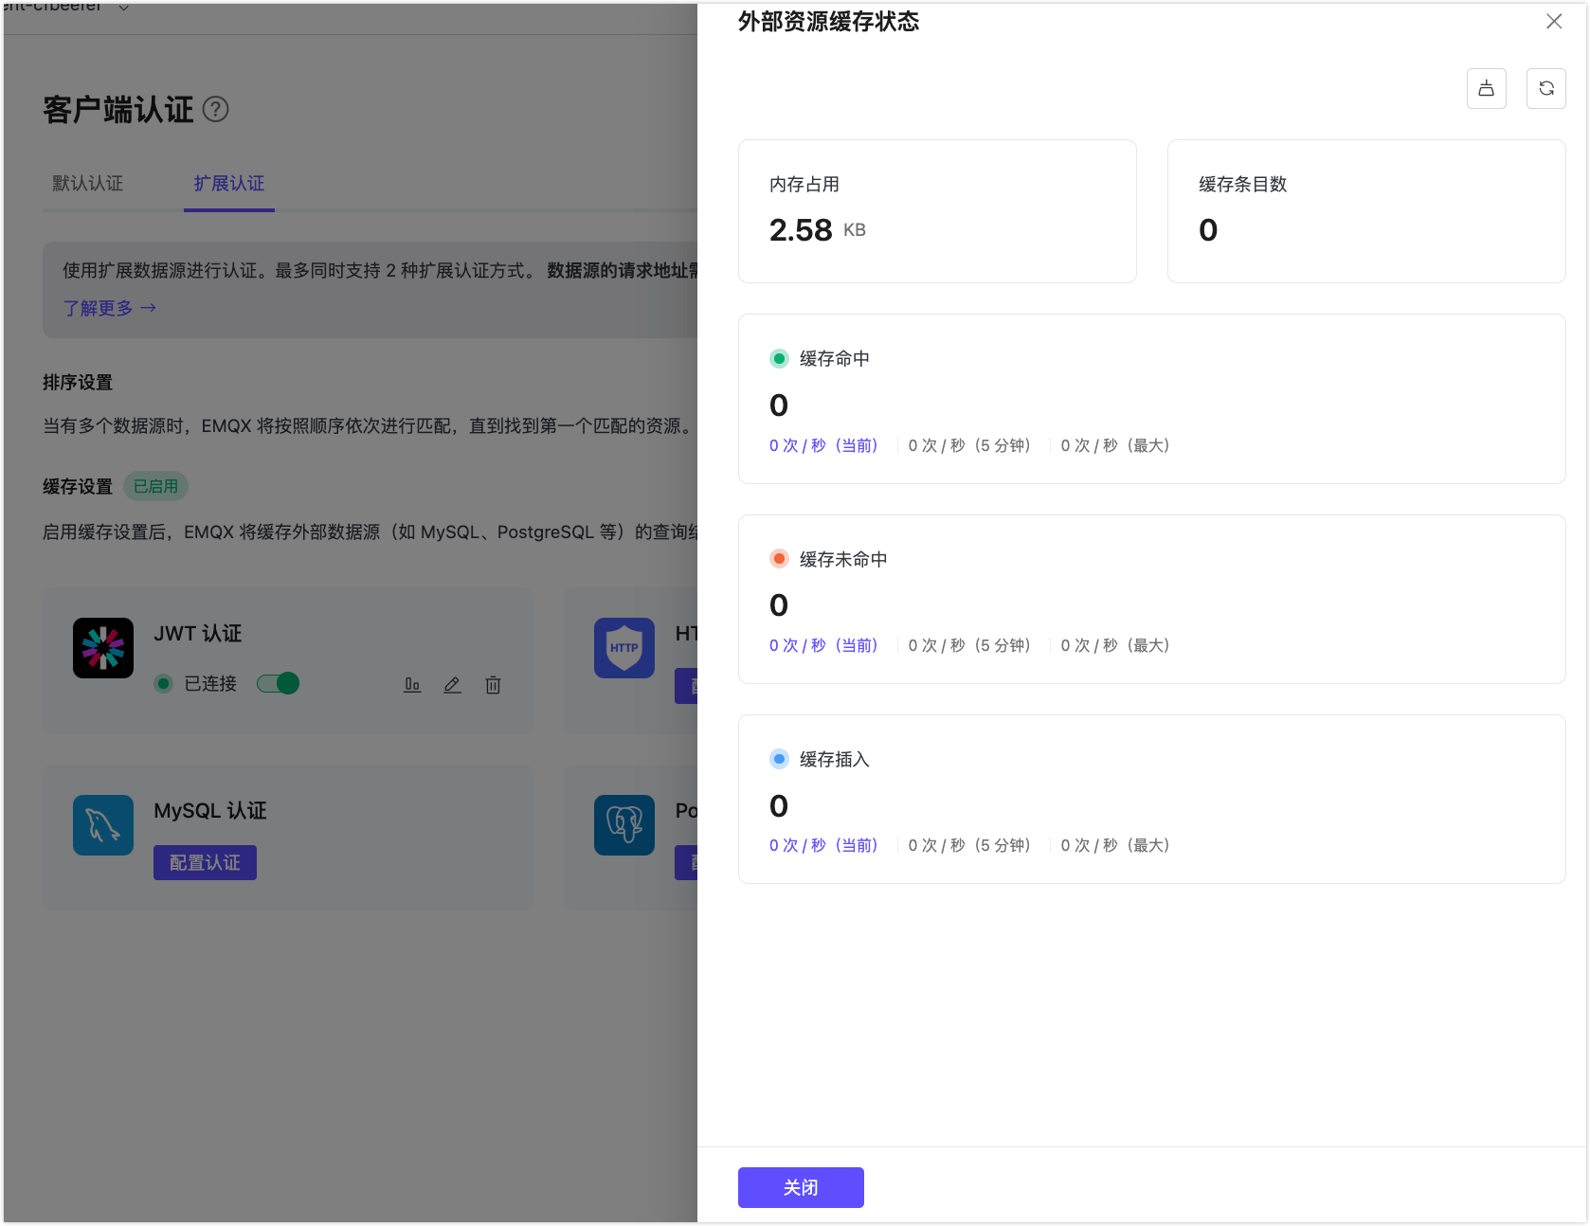Expand the deployment name dropdown chevron
Viewport: 1590px width, 1226px height.
123,8
